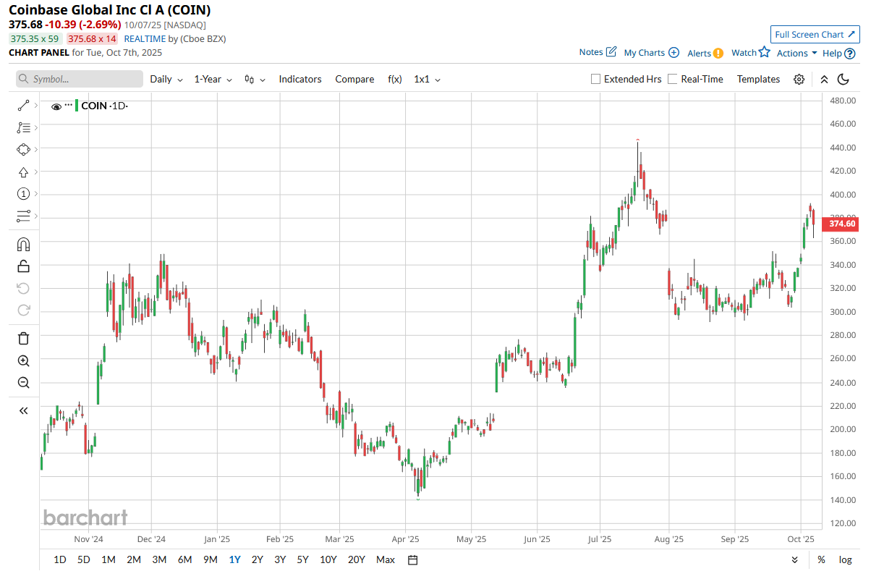This screenshot has height=579, width=871.
Task: Open chart settings gear icon
Action: [799, 80]
